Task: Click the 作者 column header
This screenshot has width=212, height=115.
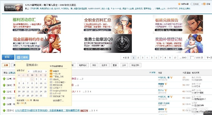Action: pyautogui.click(x=160, y=73)
